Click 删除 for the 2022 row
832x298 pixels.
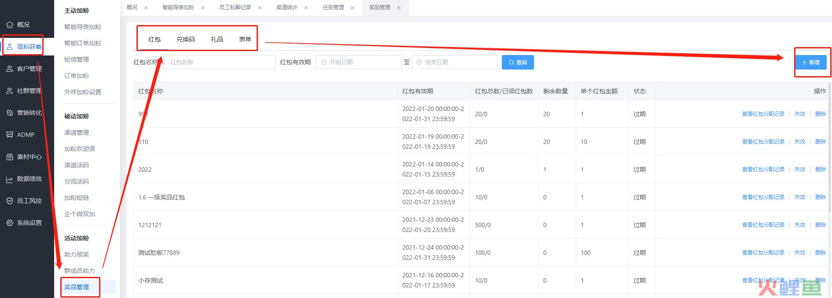821,169
